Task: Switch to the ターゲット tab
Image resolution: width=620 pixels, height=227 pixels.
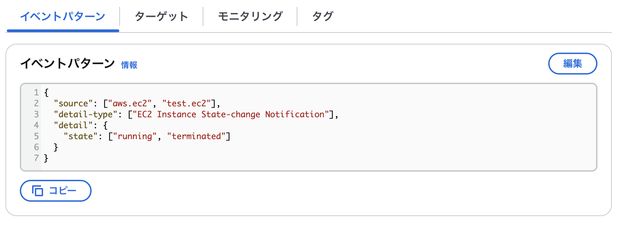Action: [161, 16]
